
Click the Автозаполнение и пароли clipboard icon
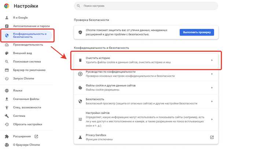(x=7, y=26)
